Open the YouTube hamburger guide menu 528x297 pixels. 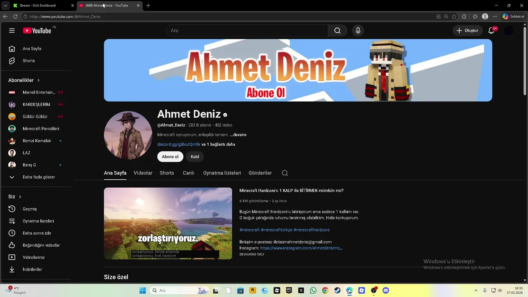[12, 31]
